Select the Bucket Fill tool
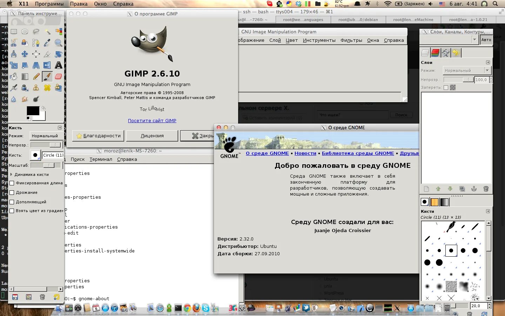This screenshot has height=316, width=505. (14, 77)
